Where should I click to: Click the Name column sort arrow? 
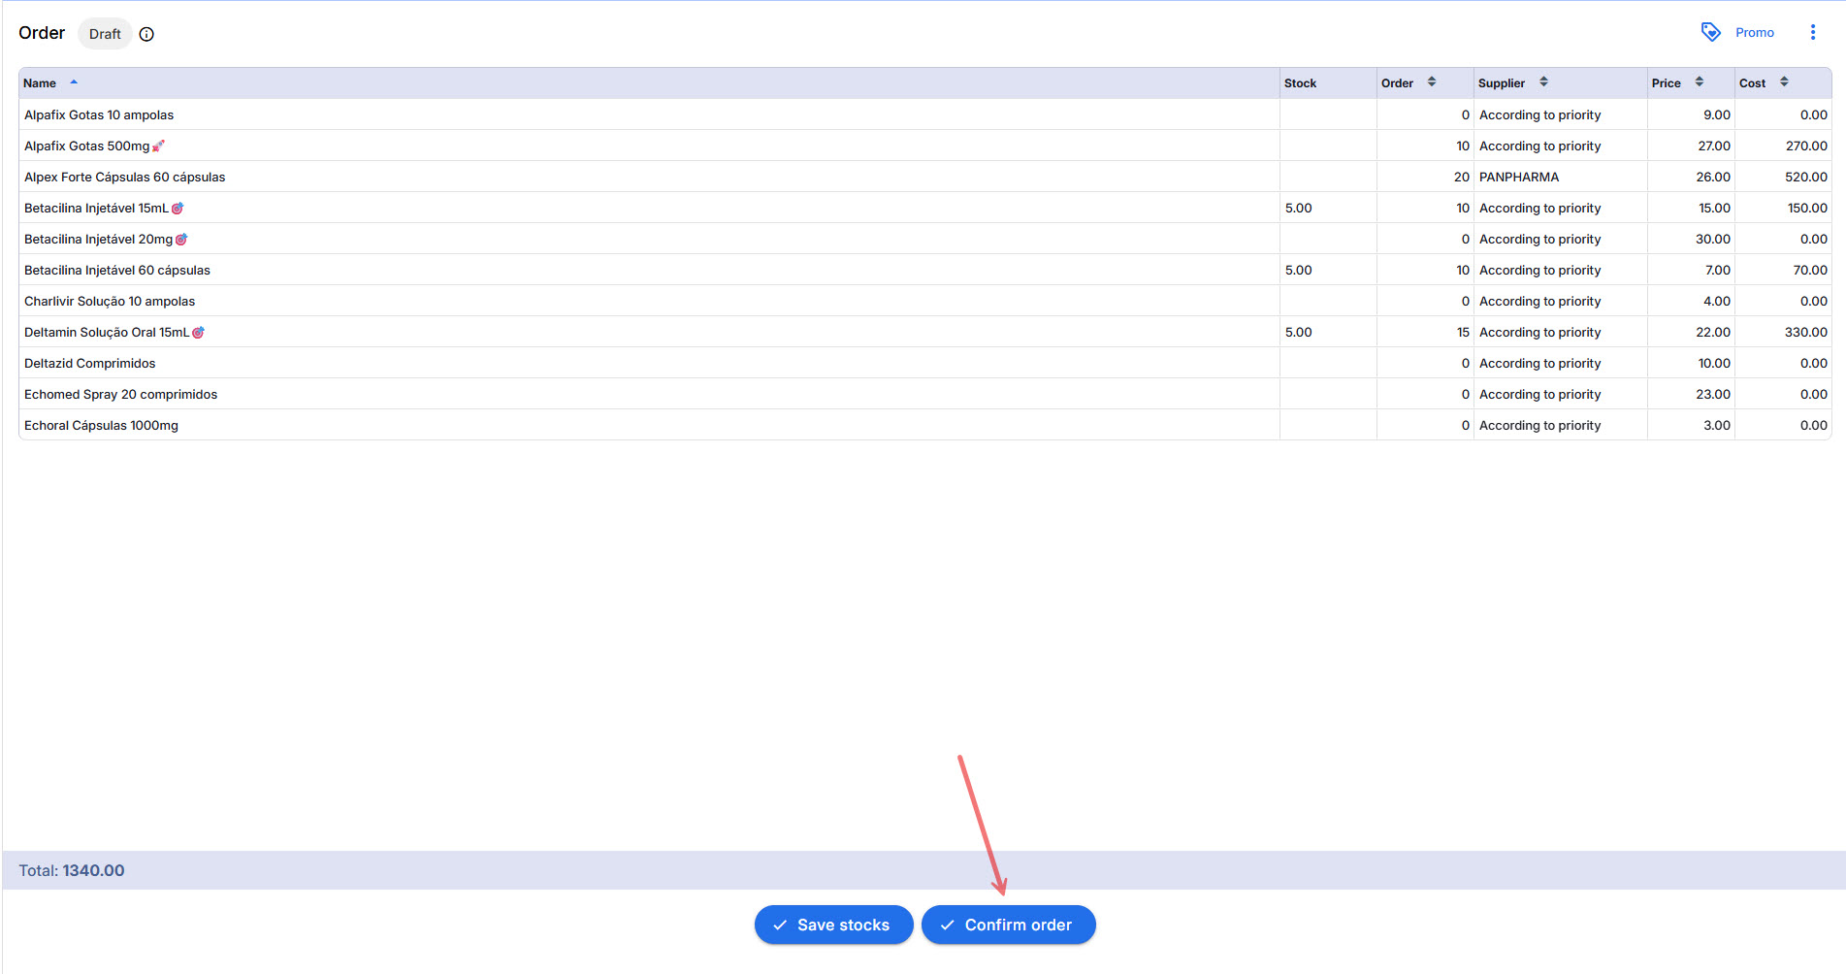pos(74,82)
